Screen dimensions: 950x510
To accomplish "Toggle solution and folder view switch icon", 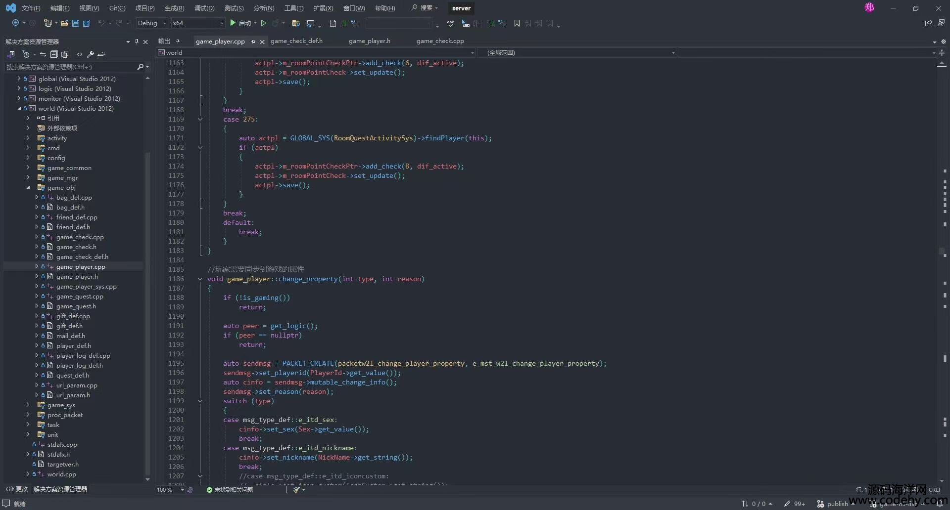I will tap(11, 54).
